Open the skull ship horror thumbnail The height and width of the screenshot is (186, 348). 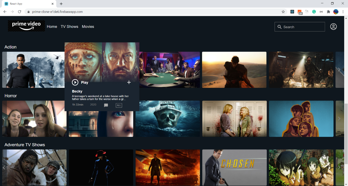coord(168,119)
